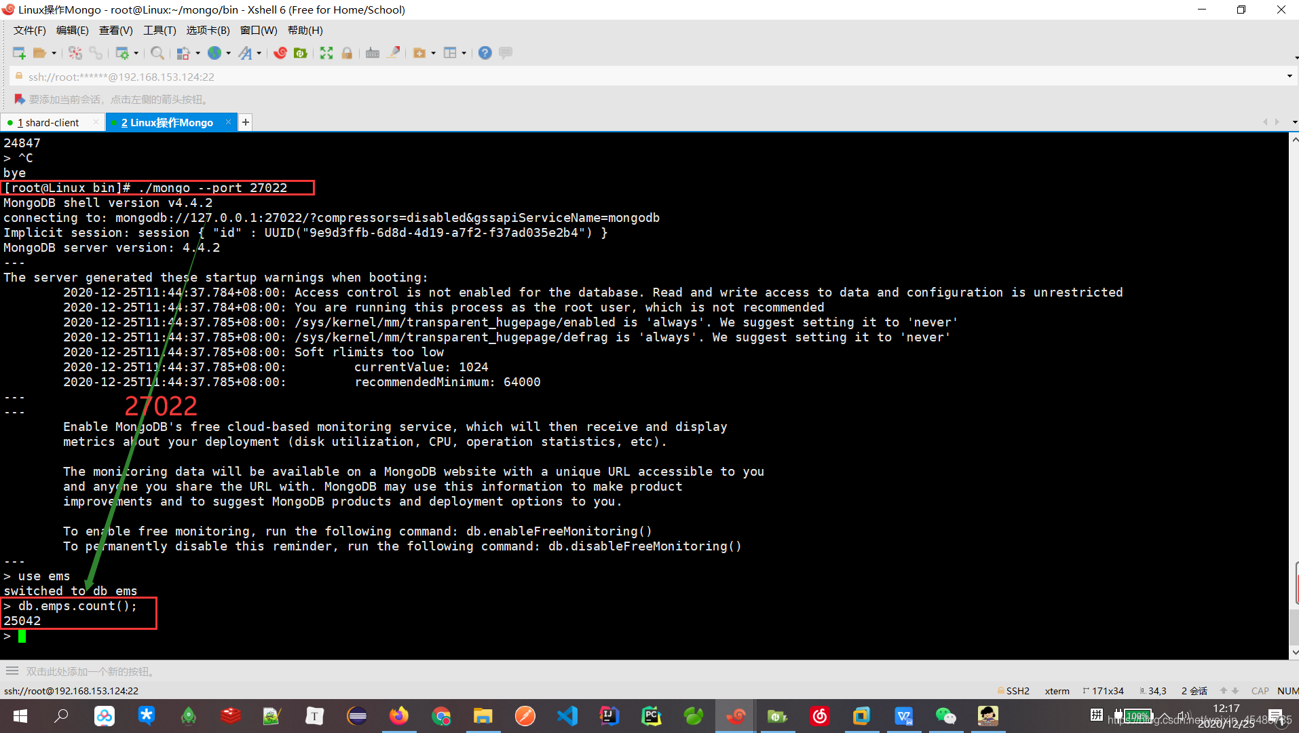Open Help question mark icon
Screen dimensions: 1299x733
(x=485, y=53)
